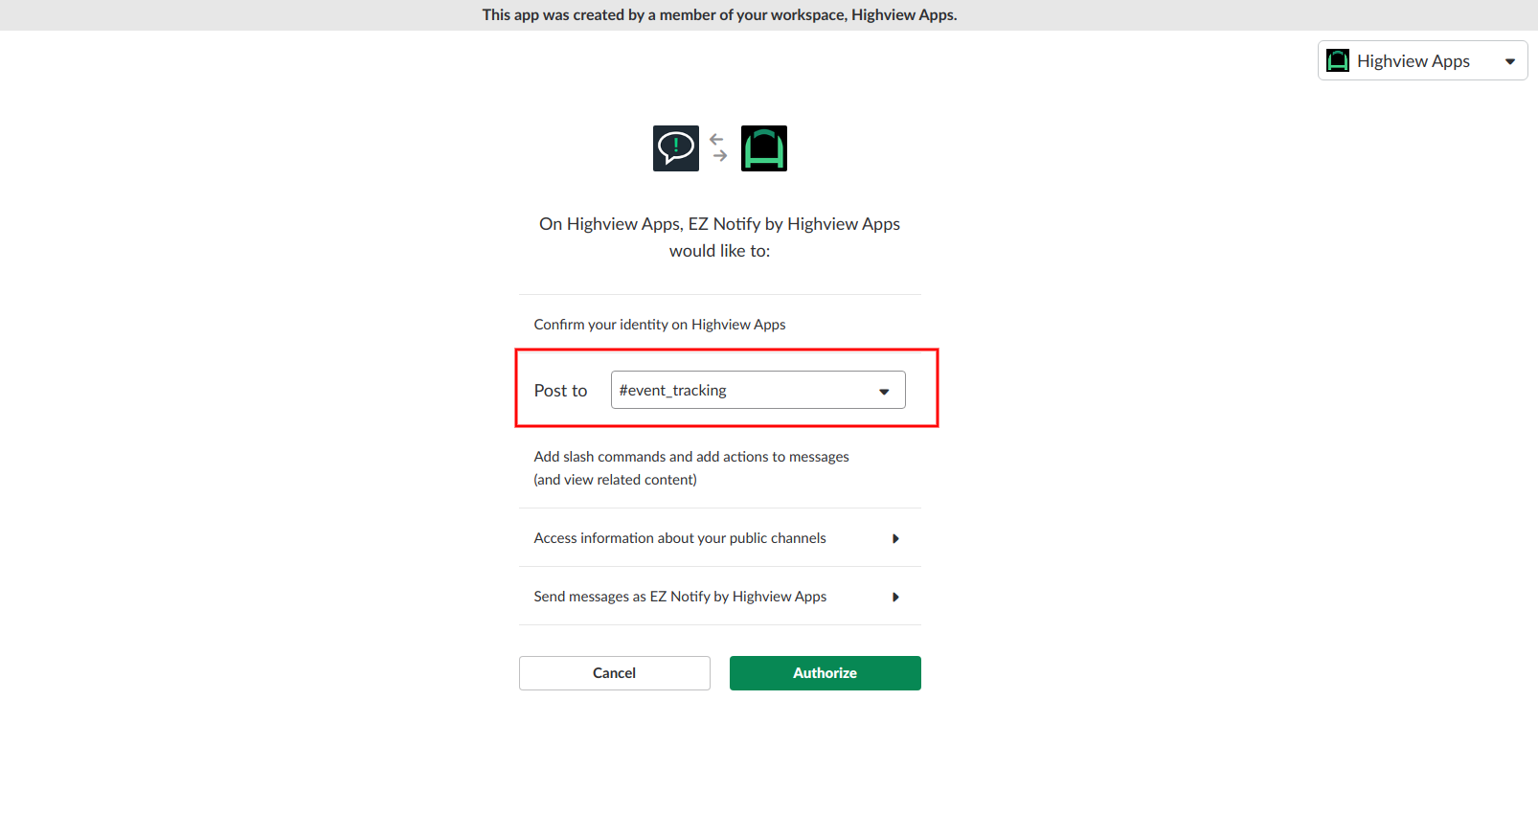Click the small Highview Apps icon in workspace switcher
Viewport: 1538px width, 836px height.
(x=1338, y=60)
